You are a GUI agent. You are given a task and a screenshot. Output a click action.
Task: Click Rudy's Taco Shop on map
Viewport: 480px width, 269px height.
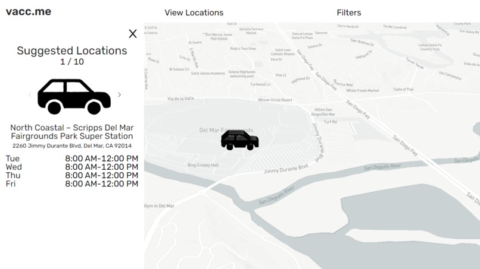pos(243,49)
